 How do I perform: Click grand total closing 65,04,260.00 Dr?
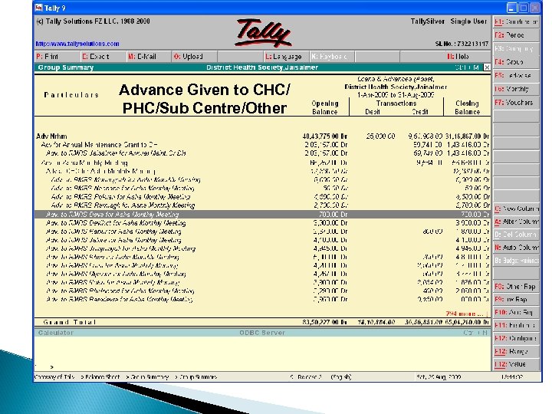[x=467, y=322]
